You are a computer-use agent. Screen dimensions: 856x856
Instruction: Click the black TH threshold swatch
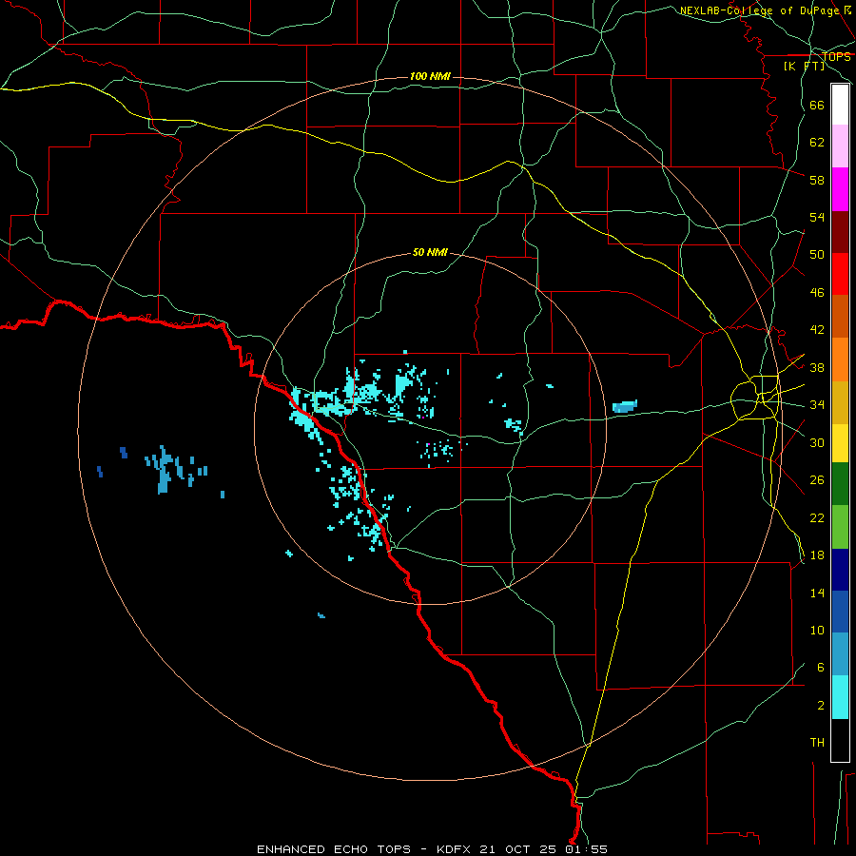[x=840, y=740]
